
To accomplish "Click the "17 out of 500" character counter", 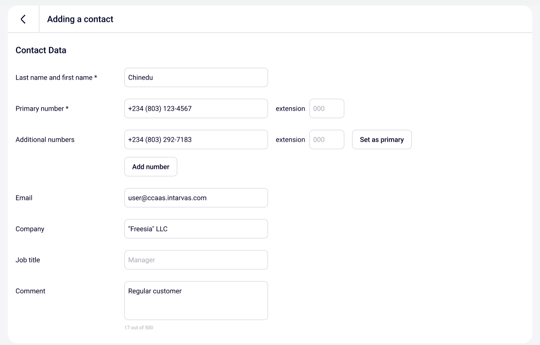I will pyautogui.click(x=138, y=328).
